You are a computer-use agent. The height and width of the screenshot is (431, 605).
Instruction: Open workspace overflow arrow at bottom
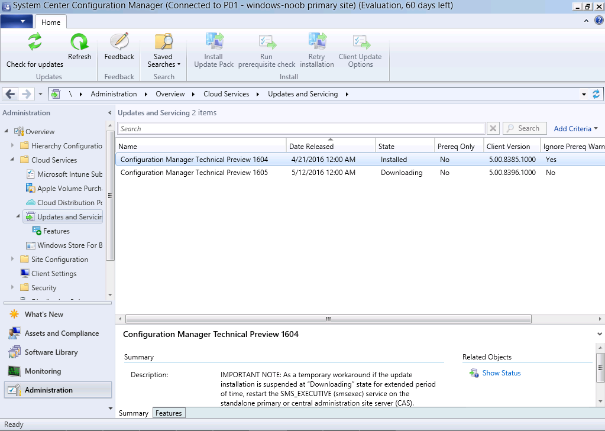click(x=111, y=408)
